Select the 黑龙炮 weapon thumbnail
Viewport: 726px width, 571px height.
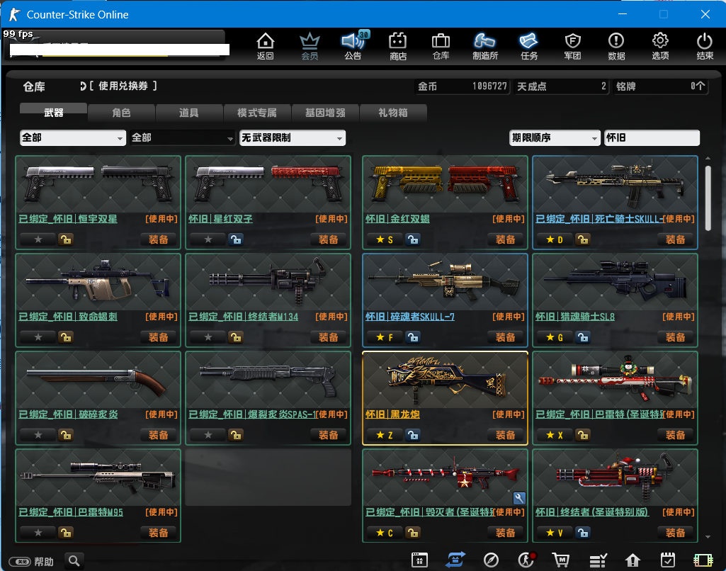coord(445,380)
